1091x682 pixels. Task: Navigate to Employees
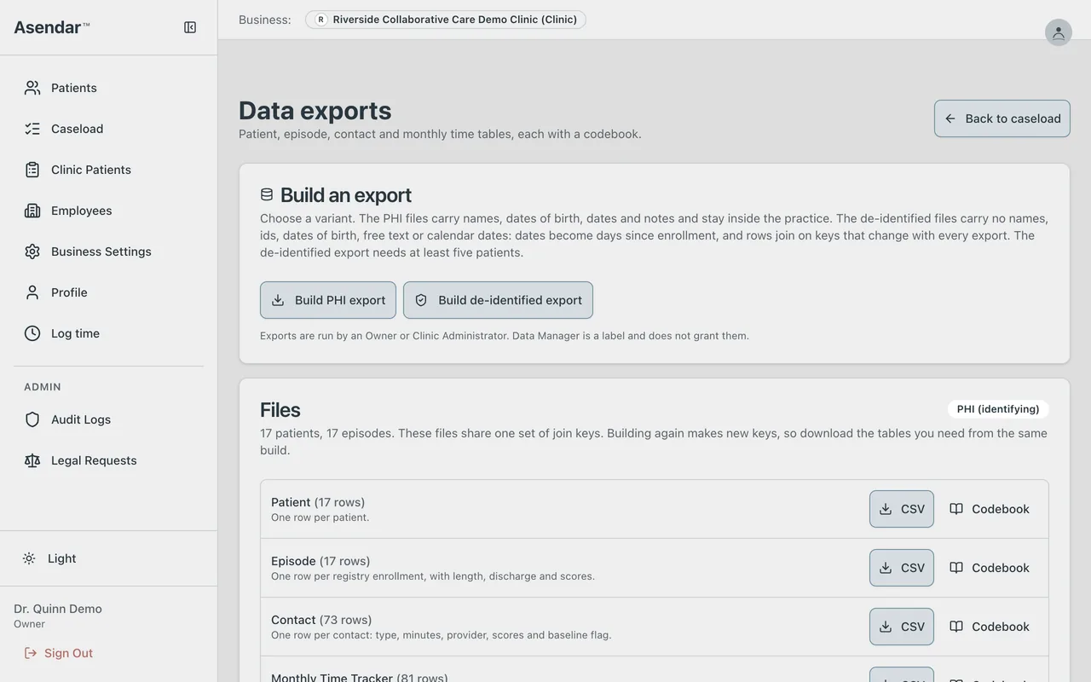coord(108,211)
